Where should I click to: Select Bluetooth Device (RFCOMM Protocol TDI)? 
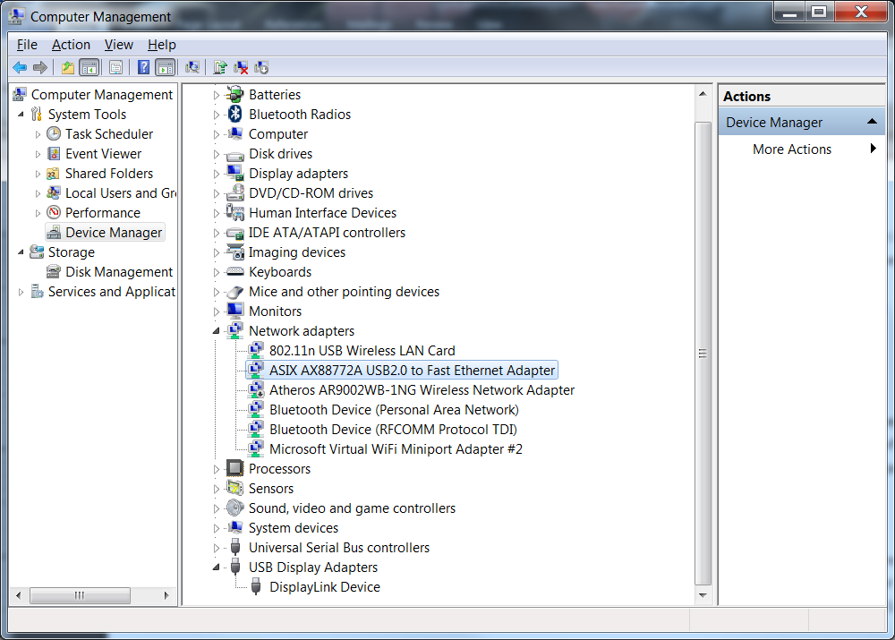tap(393, 430)
